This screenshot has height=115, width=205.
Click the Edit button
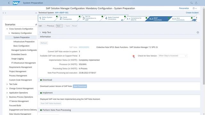40,26
